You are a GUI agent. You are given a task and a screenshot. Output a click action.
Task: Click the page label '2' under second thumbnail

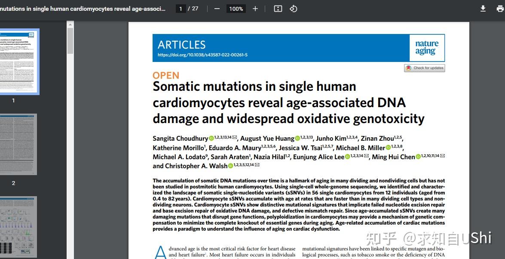[13, 183]
